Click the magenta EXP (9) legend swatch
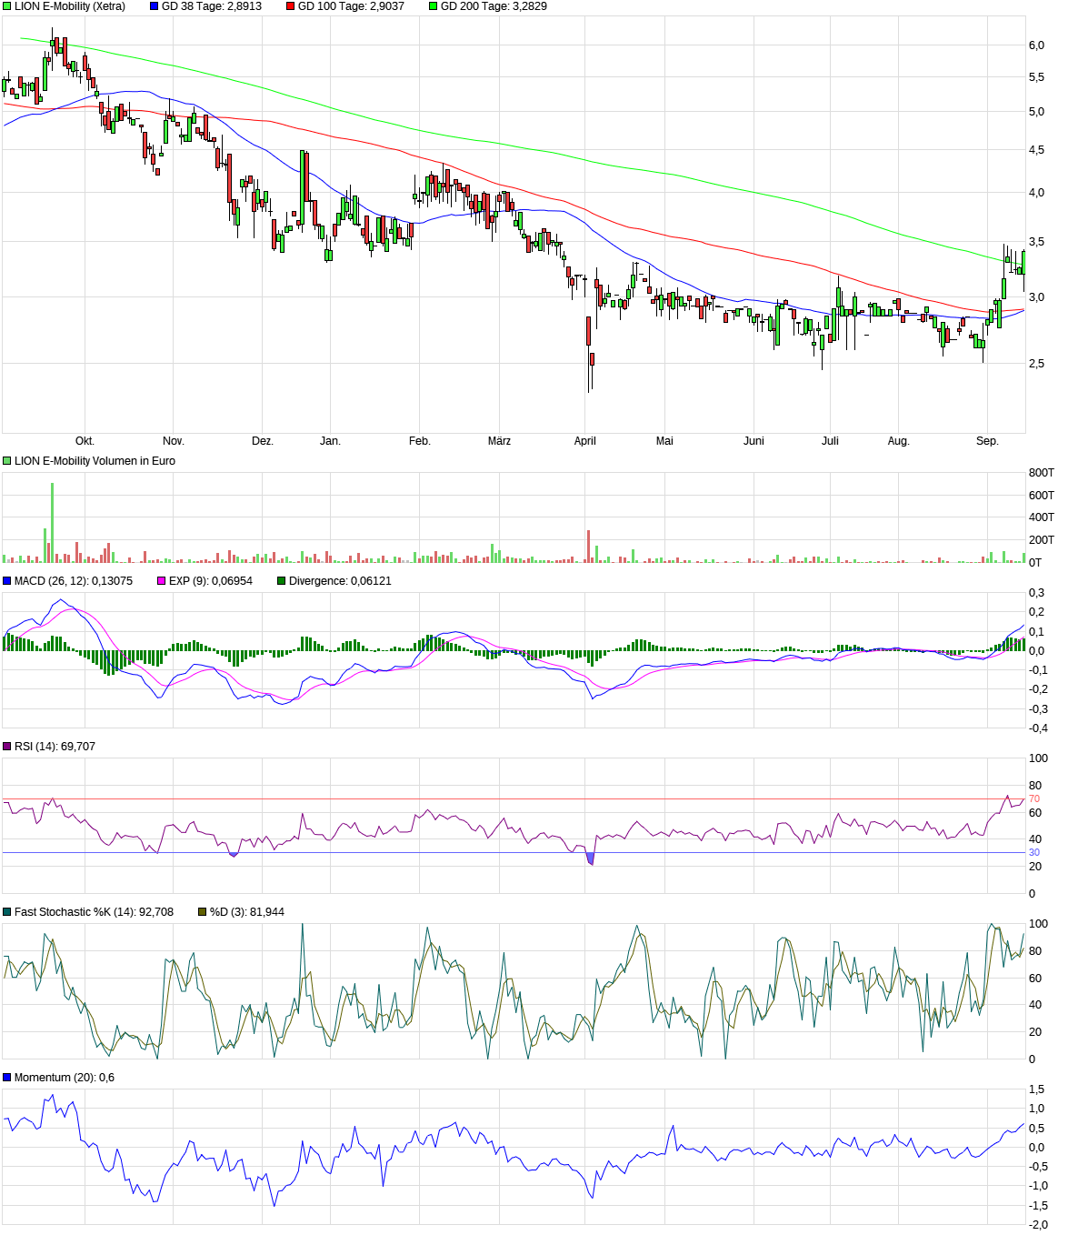1068x1235 pixels. (x=162, y=581)
